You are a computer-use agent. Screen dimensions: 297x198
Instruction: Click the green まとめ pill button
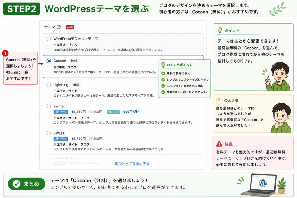coord(26,184)
